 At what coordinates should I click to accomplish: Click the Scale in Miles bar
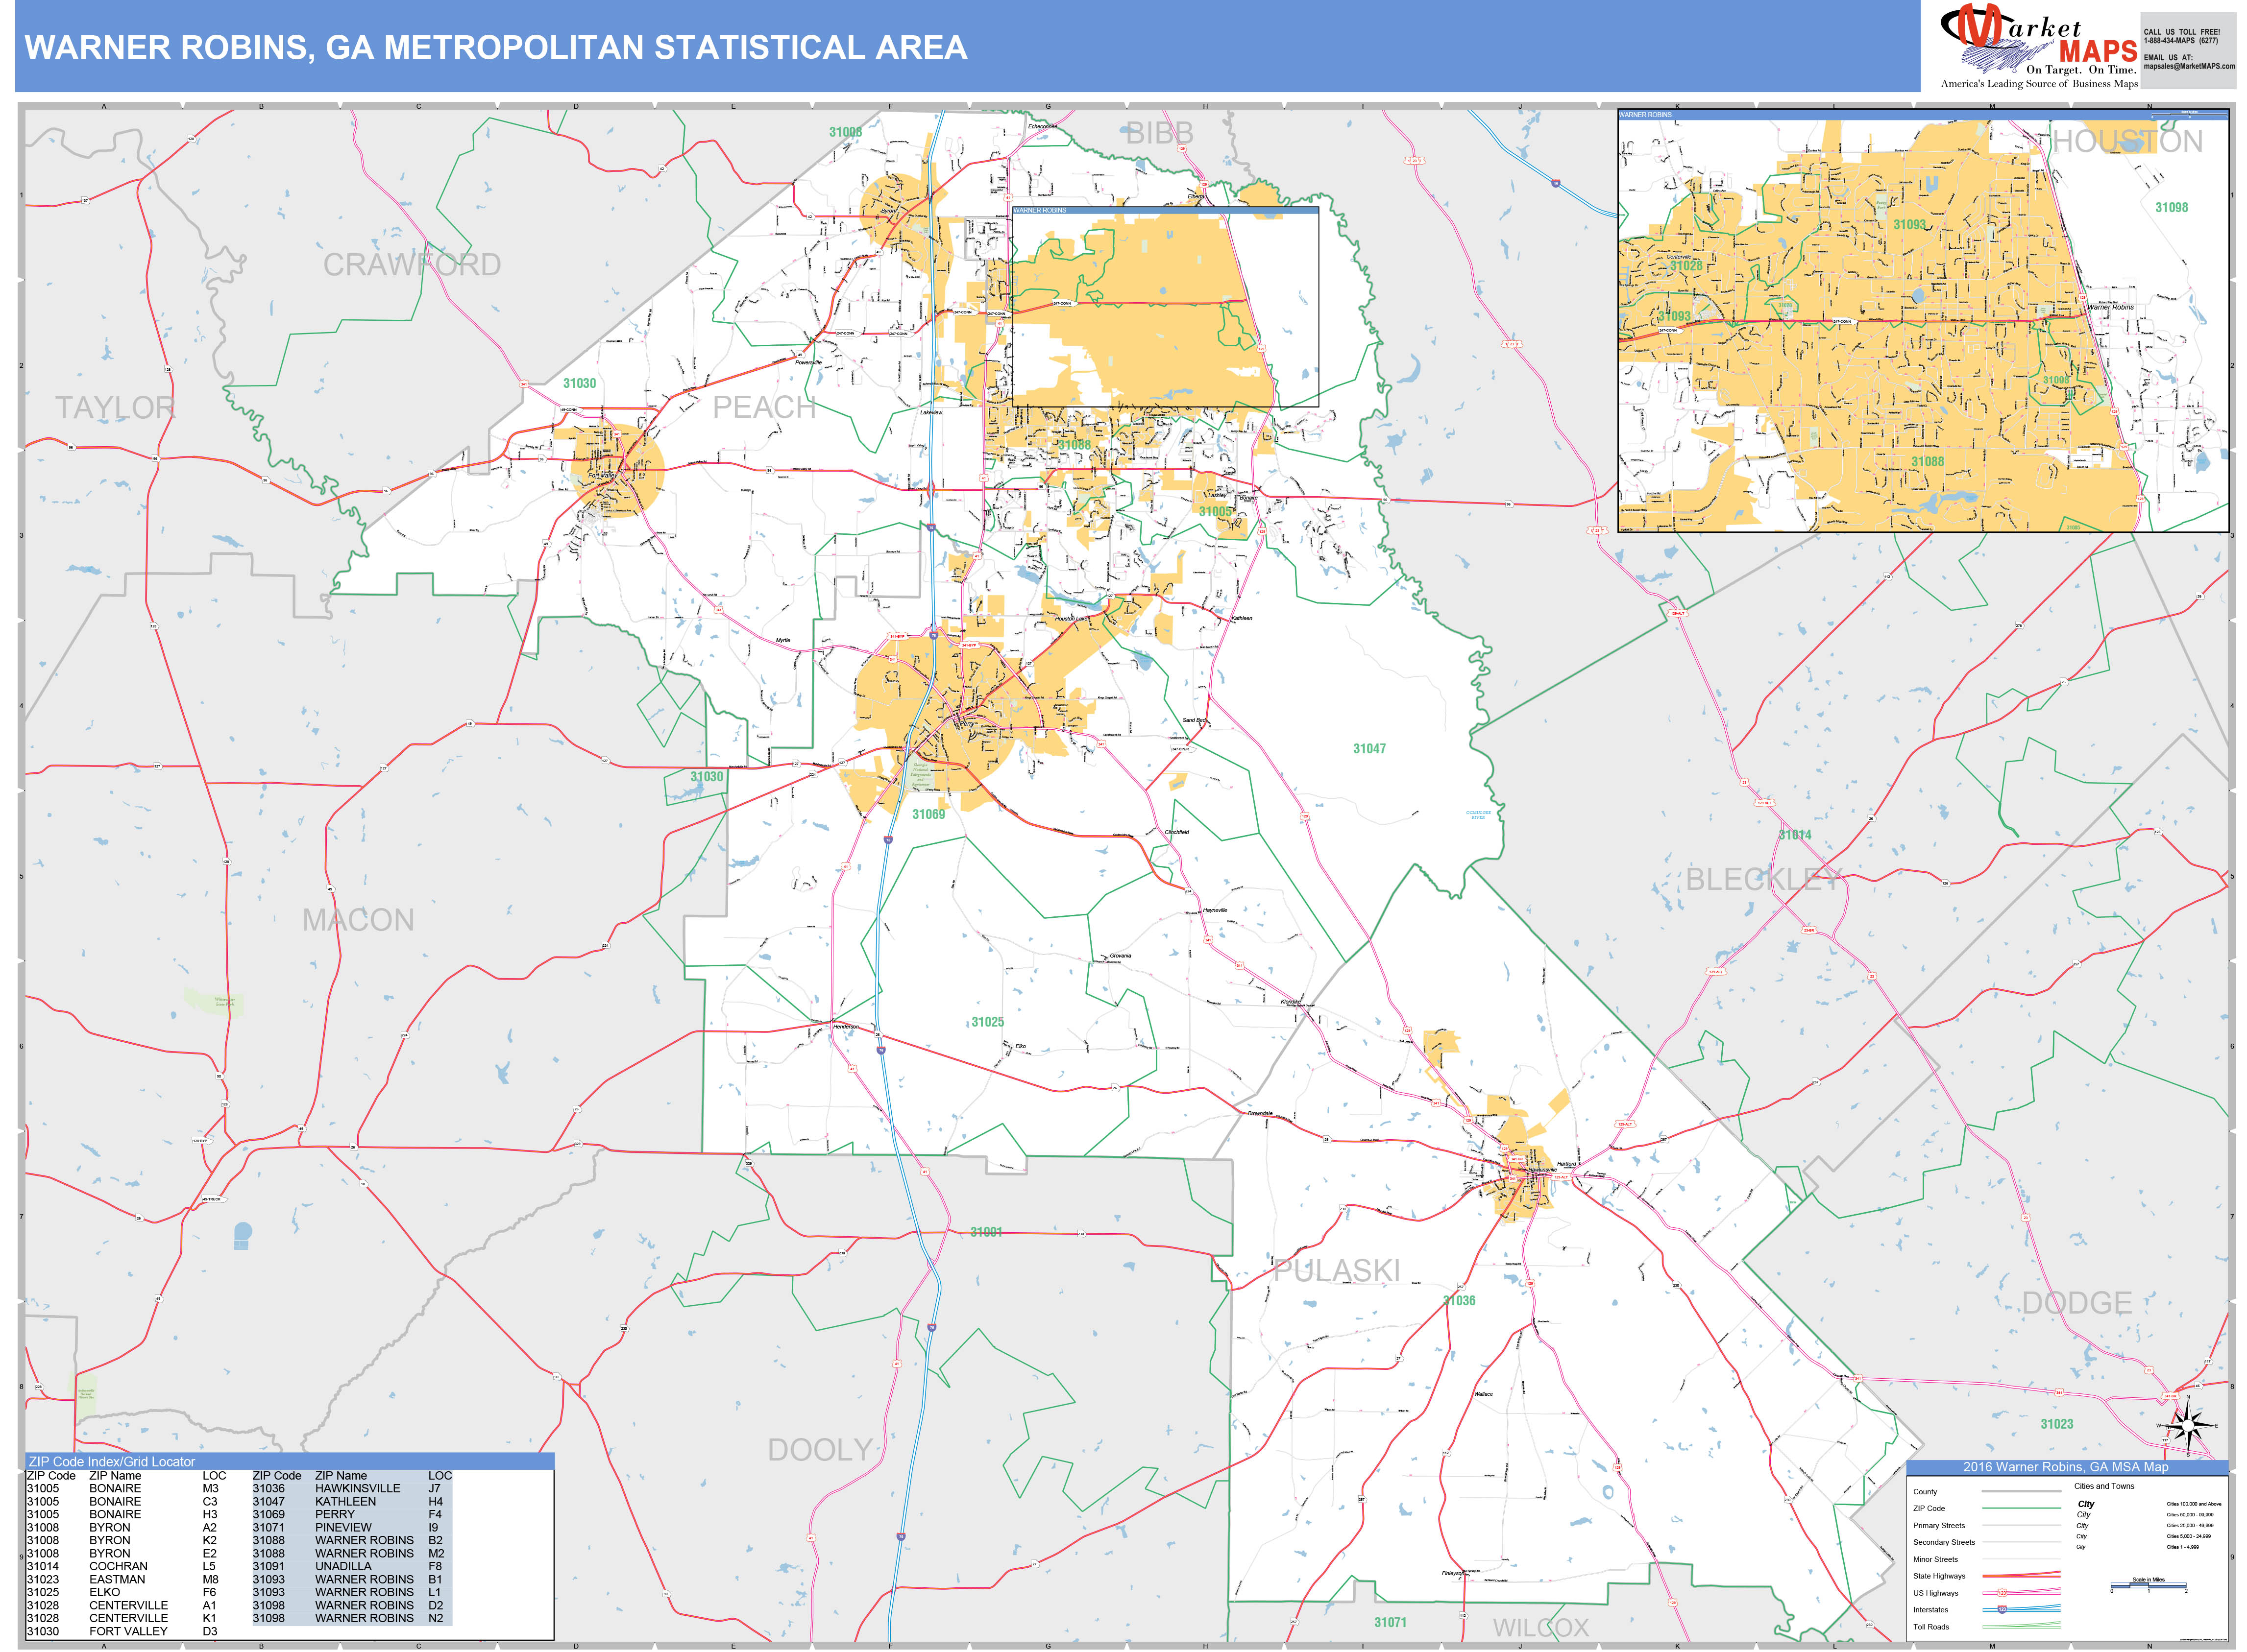(2149, 1584)
